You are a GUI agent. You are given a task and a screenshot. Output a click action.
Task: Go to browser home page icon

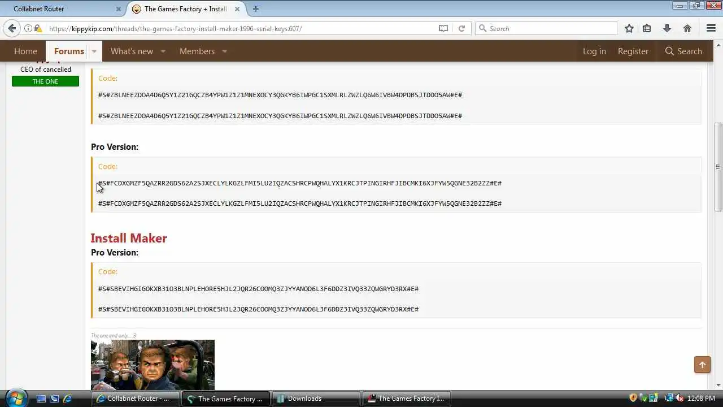click(x=687, y=28)
